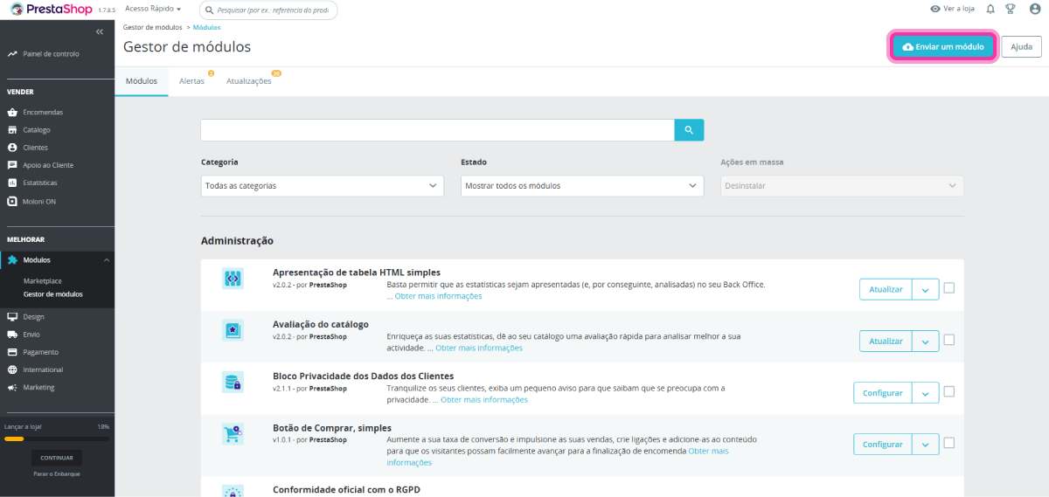Click the Avaliação do catálogo module icon
The image size is (1049, 497).
tap(233, 330)
